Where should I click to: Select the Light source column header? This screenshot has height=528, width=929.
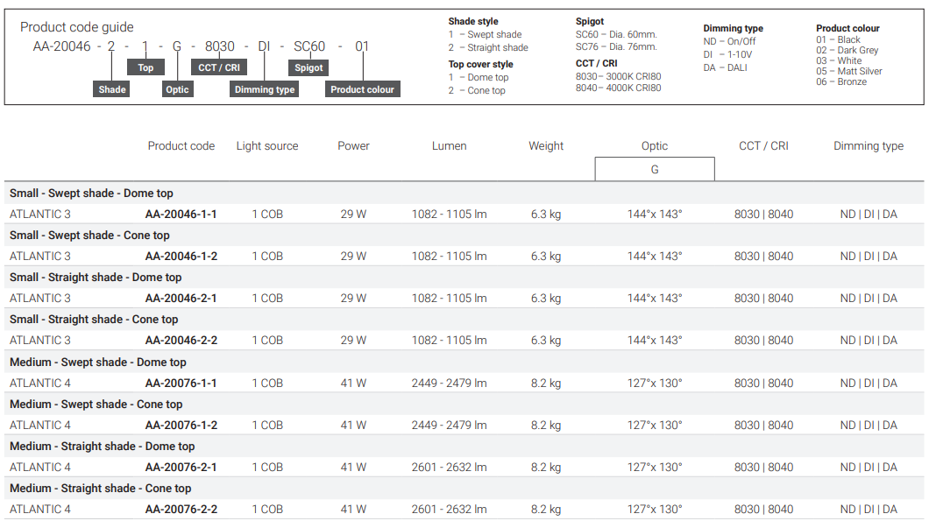[267, 146]
